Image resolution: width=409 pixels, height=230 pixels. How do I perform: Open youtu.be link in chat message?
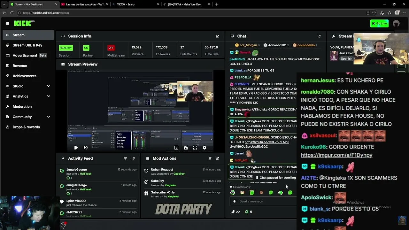click(259, 144)
